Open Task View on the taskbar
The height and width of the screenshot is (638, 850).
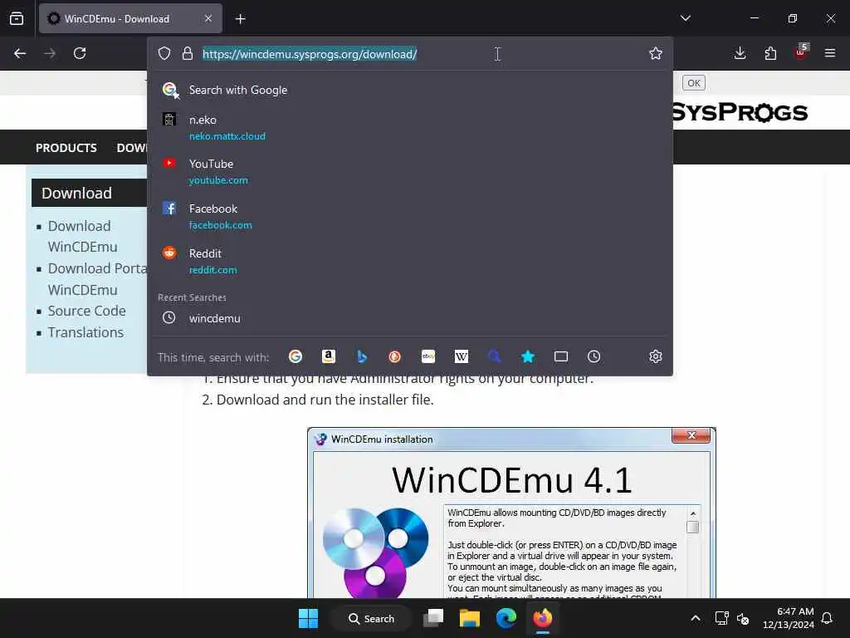(433, 618)
